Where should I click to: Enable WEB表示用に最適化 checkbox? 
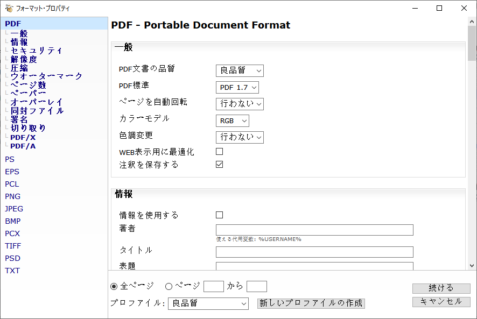pyautogui.click(x=219, y=151)
